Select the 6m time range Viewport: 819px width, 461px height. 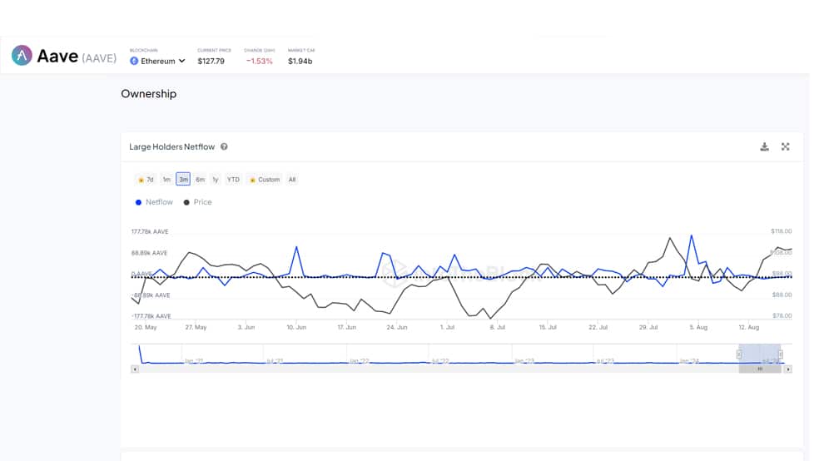pyautogui.click(x=200, y=180)
